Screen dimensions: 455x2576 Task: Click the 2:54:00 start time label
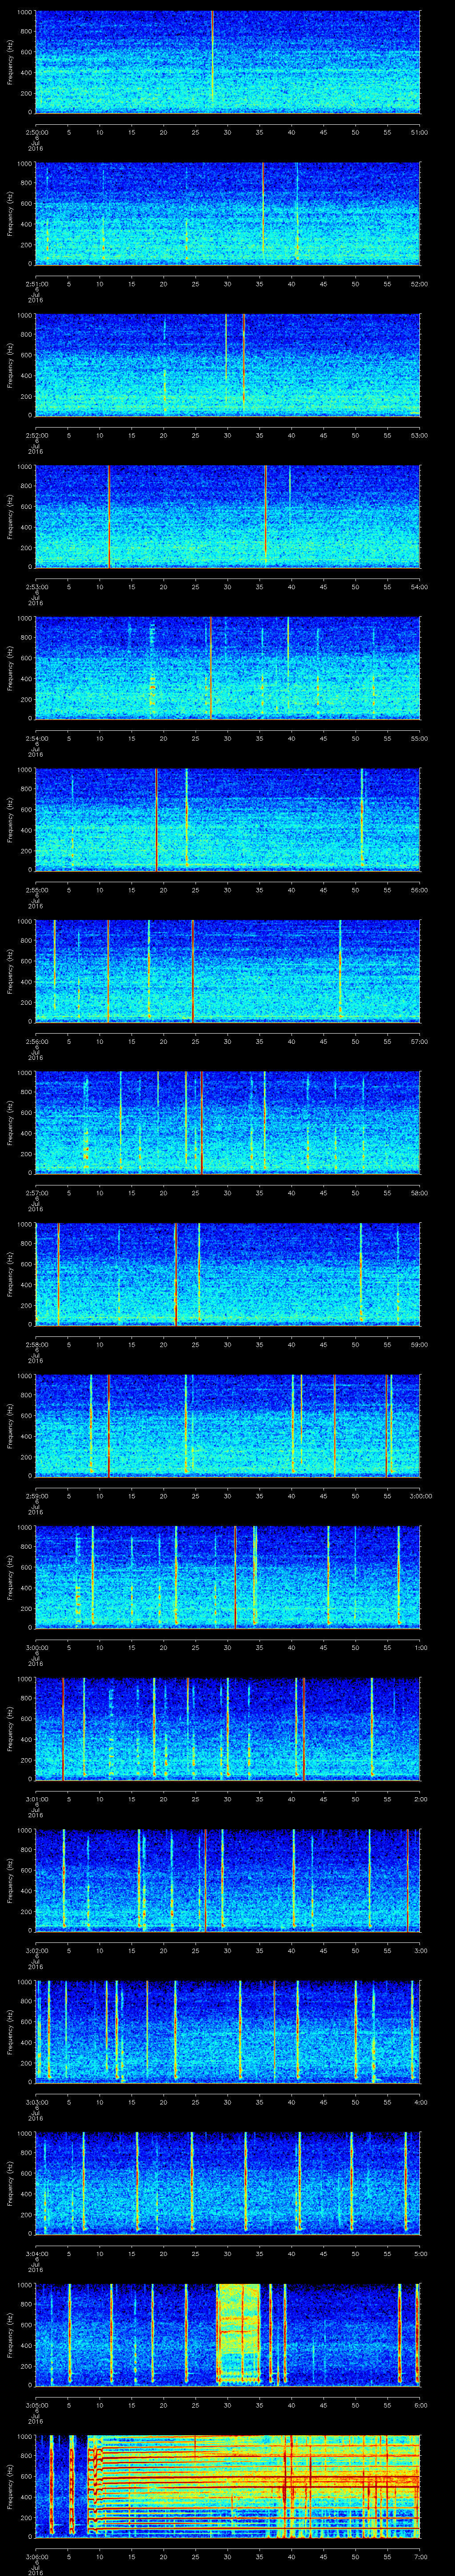pos(36,738)
